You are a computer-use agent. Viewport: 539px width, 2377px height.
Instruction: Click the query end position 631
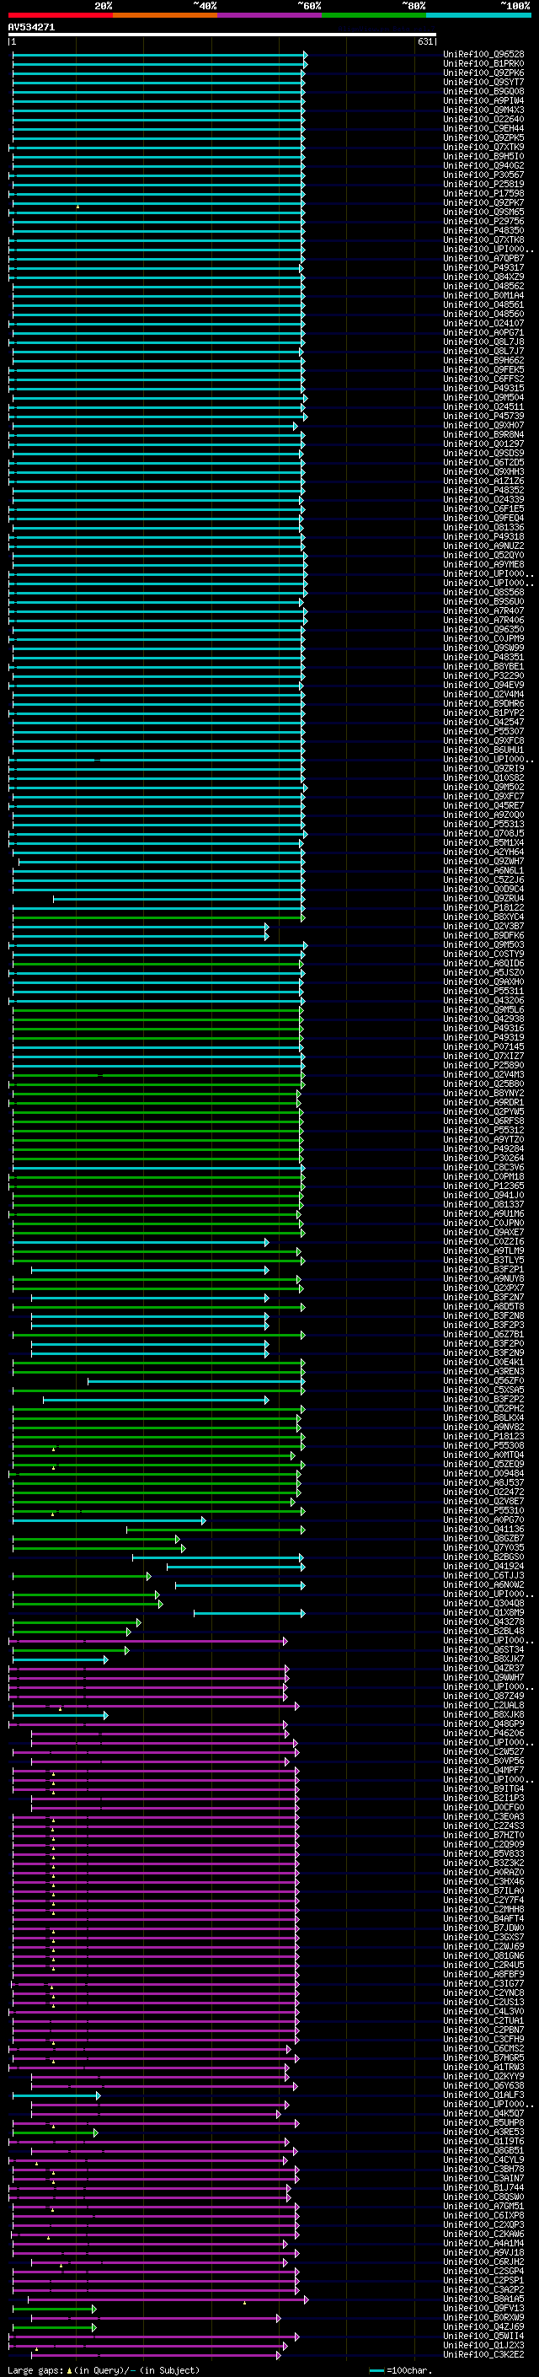pos(424,41)
